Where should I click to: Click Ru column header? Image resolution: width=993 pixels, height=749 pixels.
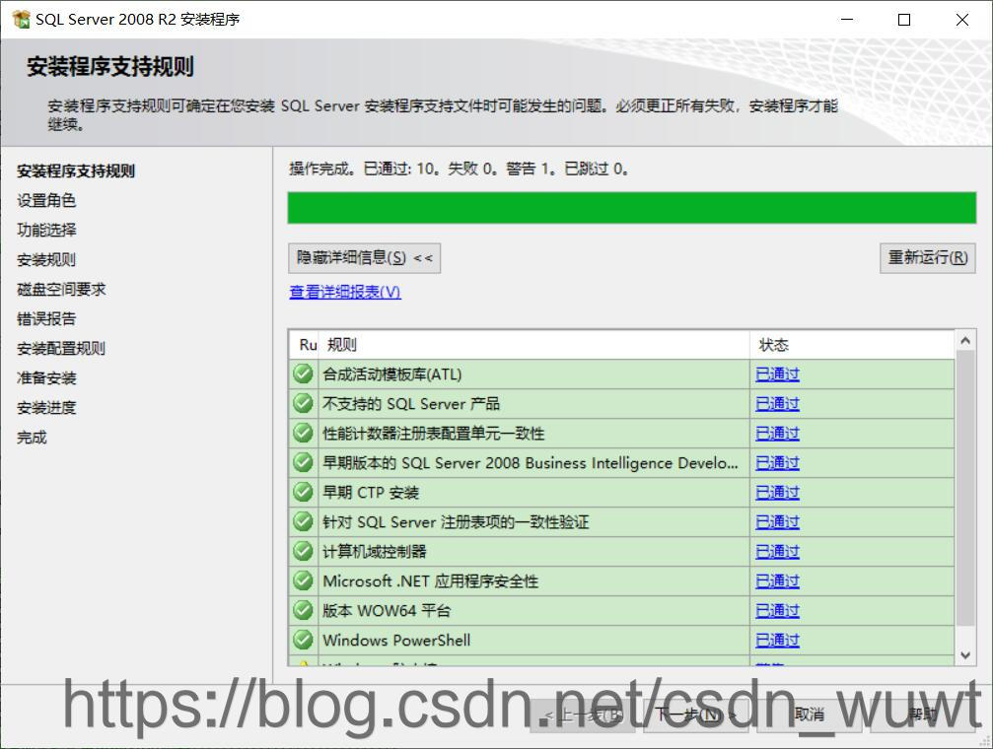[306, 345]
